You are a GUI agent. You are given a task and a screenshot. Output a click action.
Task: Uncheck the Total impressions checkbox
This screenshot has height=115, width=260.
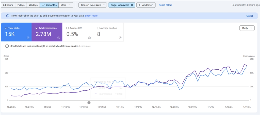coord(37,28)
